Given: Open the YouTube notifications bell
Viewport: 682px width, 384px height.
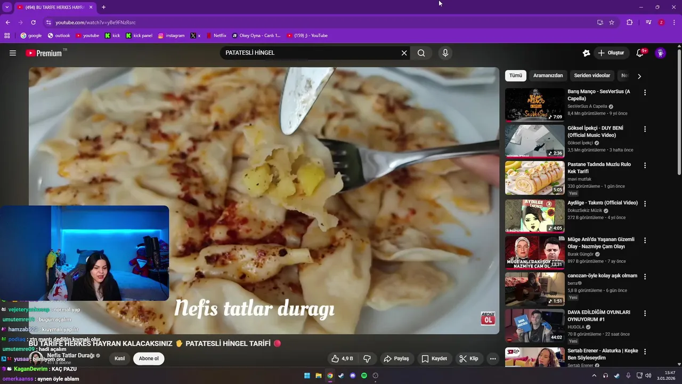Looking at the screenshot, I should [x=640, y=53].
